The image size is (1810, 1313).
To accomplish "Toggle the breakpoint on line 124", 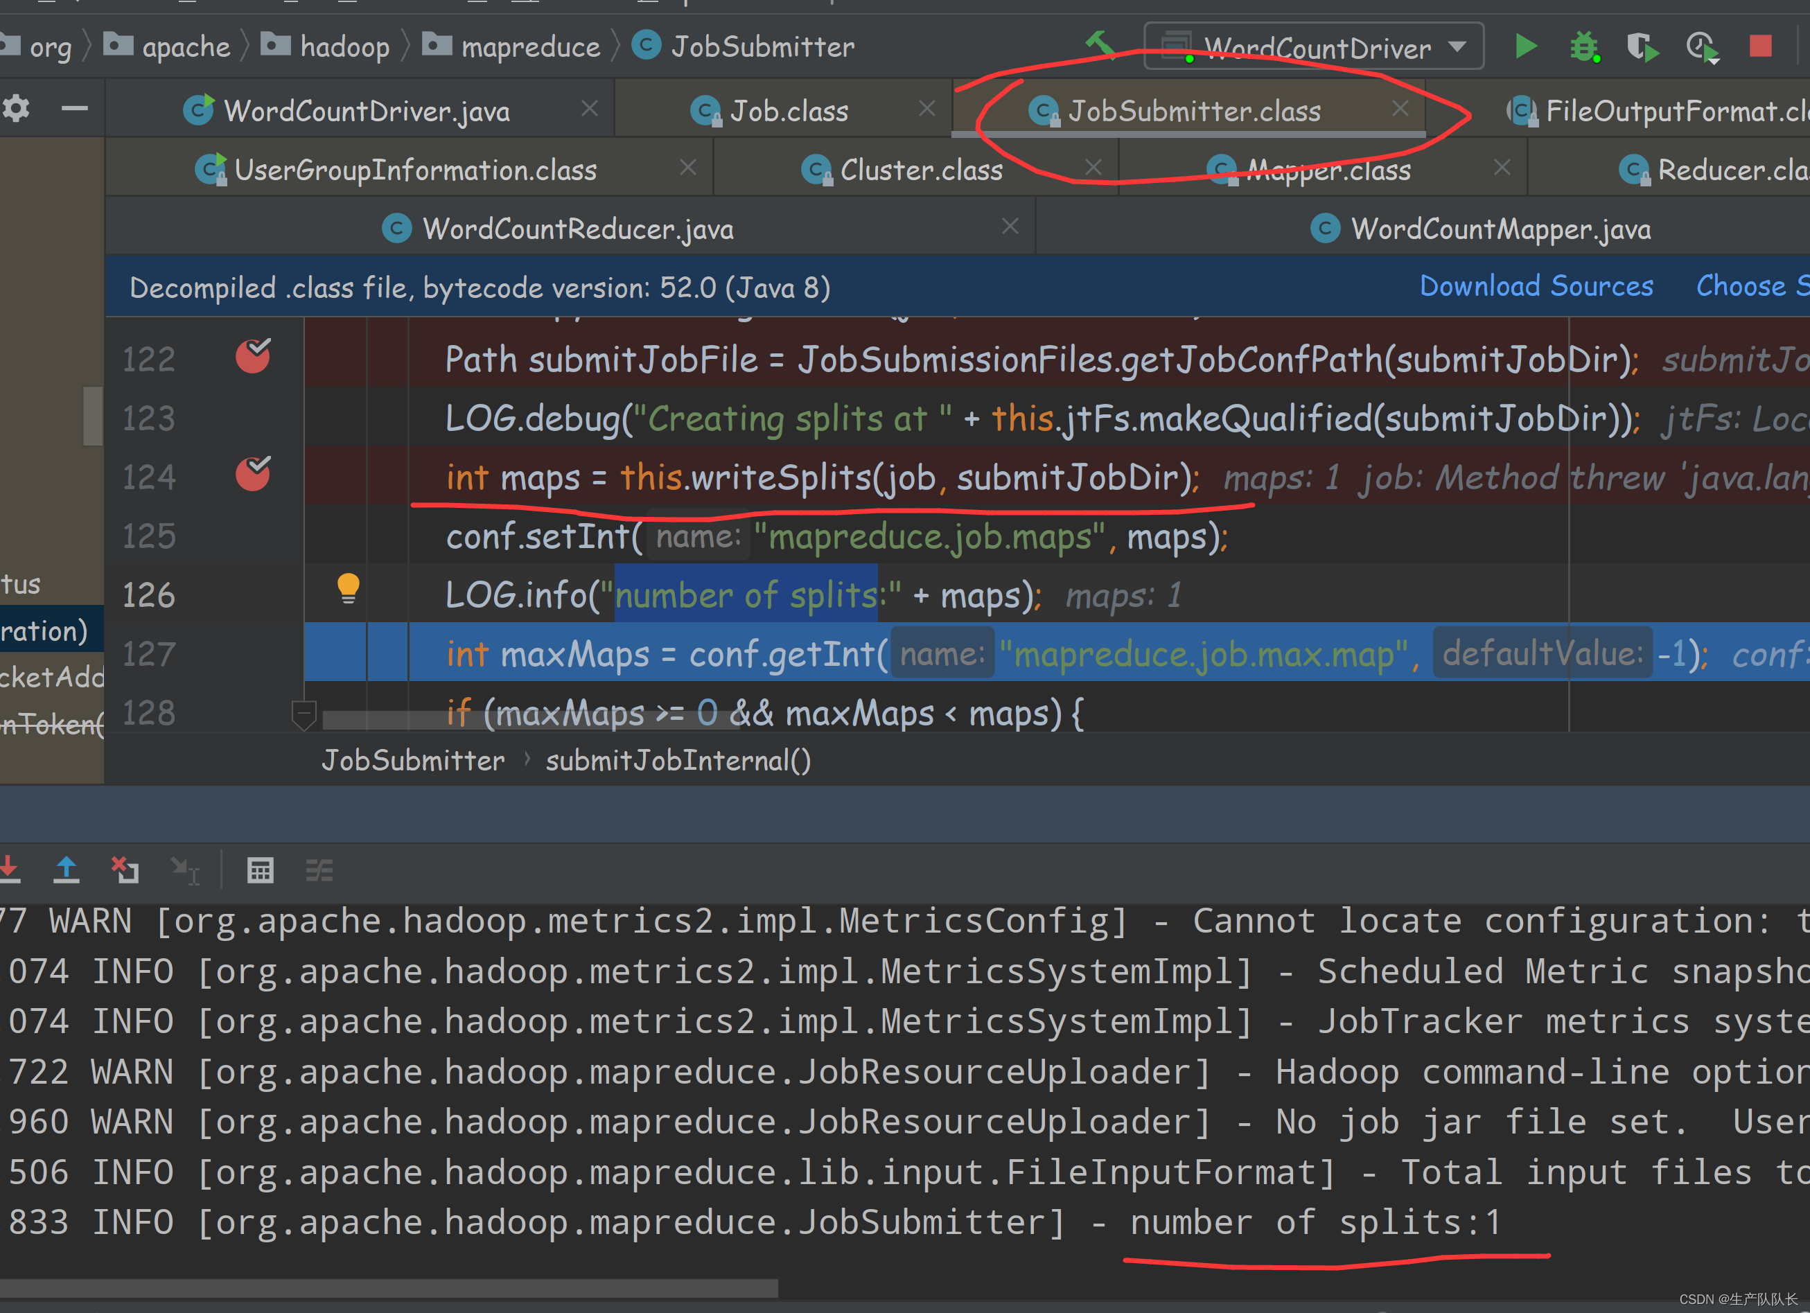I will 253,475.
